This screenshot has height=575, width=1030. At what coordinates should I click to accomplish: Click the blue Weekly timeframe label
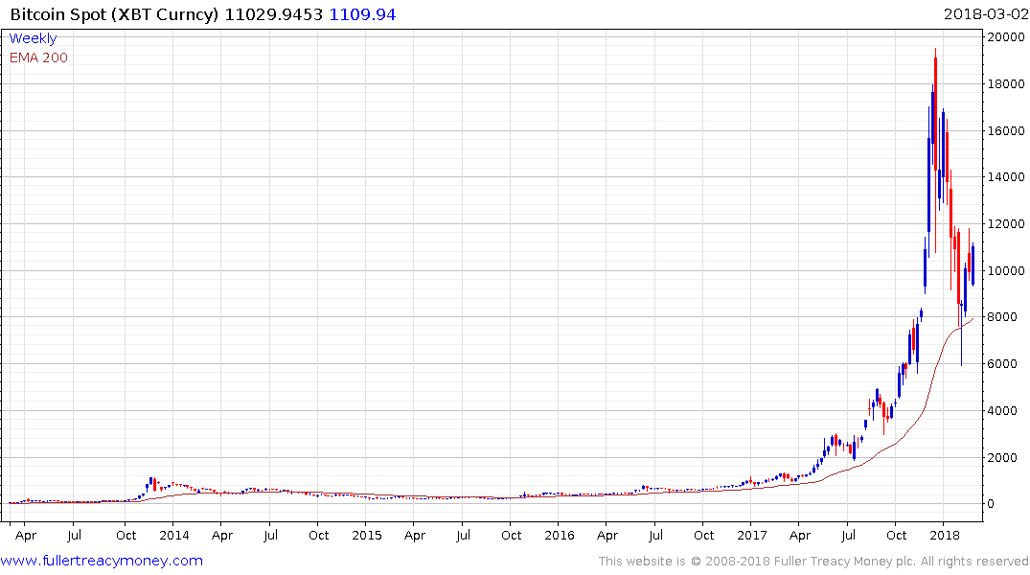pos(33,38)
